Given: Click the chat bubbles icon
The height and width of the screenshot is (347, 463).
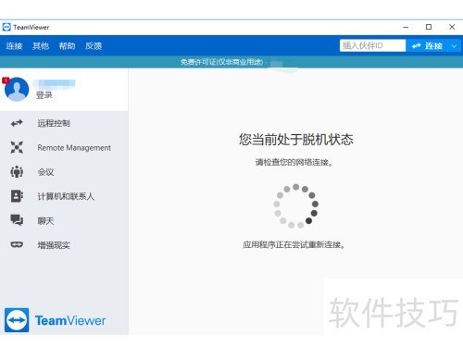Looking at the screenshot, I should tap(17, 220).
